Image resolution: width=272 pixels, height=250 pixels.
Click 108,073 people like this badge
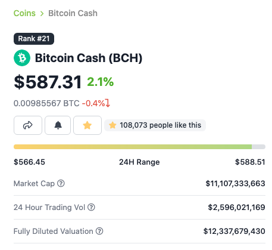tap(155, 125)
